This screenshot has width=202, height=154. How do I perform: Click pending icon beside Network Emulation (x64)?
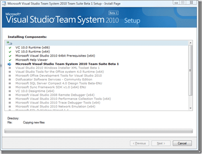pyautogui.click(x=10, y=107)
